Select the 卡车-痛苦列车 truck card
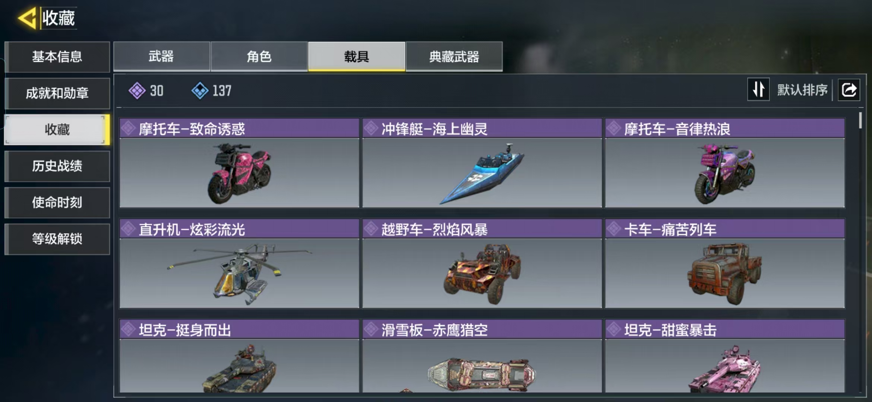Screen dimensions: 872x402 click(x=725, y=264)
